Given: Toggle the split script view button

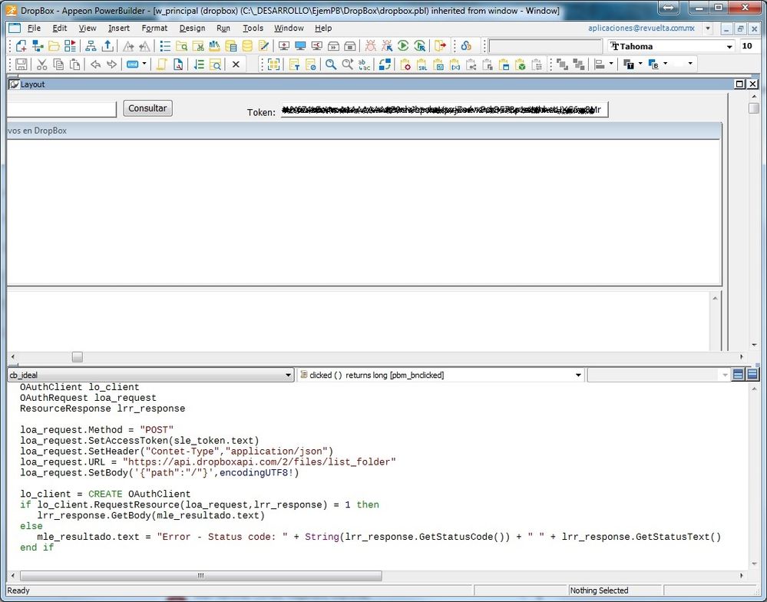Looking at the screenshot, I should pos(739,375).
